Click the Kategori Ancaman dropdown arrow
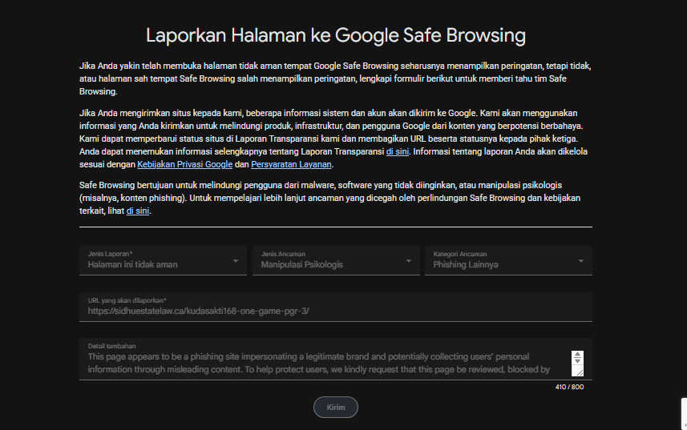Viewport: 687px width, 430px height. pos(581,261)
